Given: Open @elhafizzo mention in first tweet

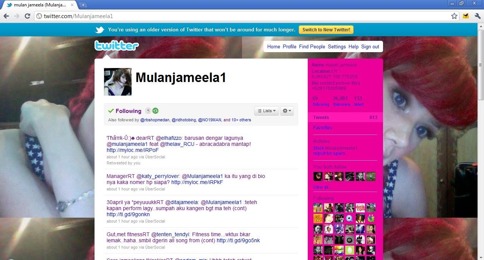Looking at the screenshot, I should (x=169, y=138).
